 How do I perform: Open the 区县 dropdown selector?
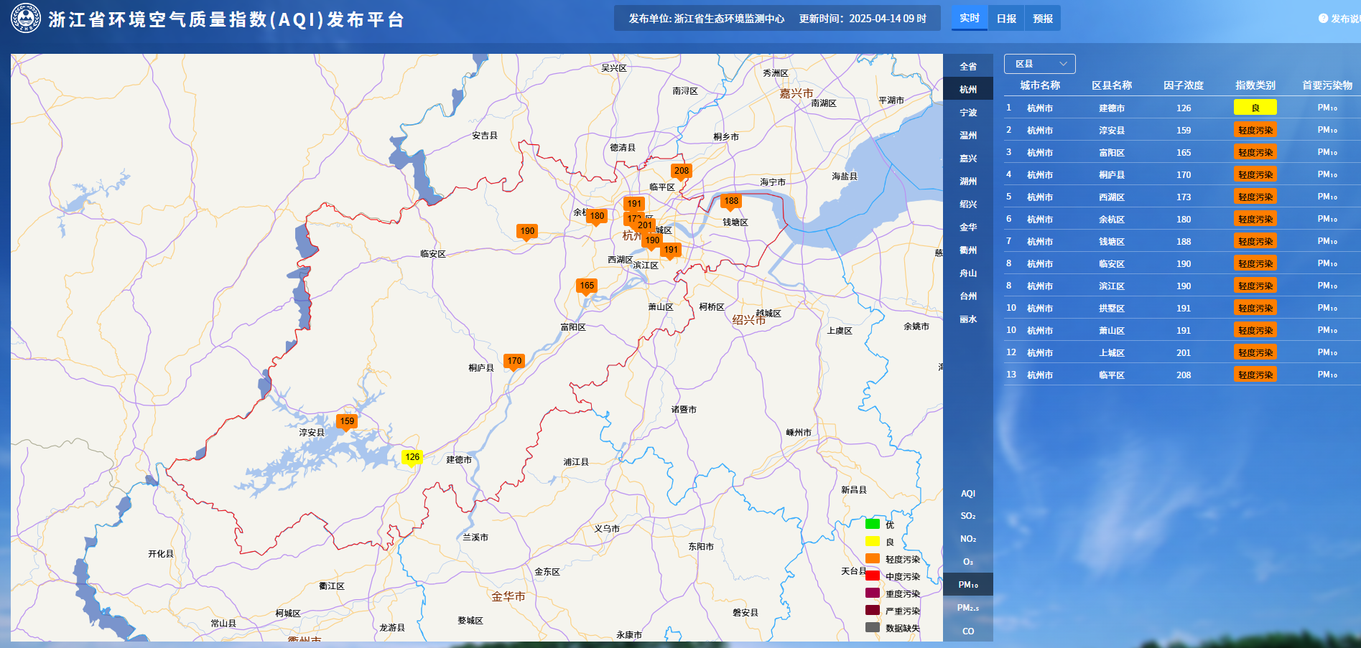[1039, 64]
